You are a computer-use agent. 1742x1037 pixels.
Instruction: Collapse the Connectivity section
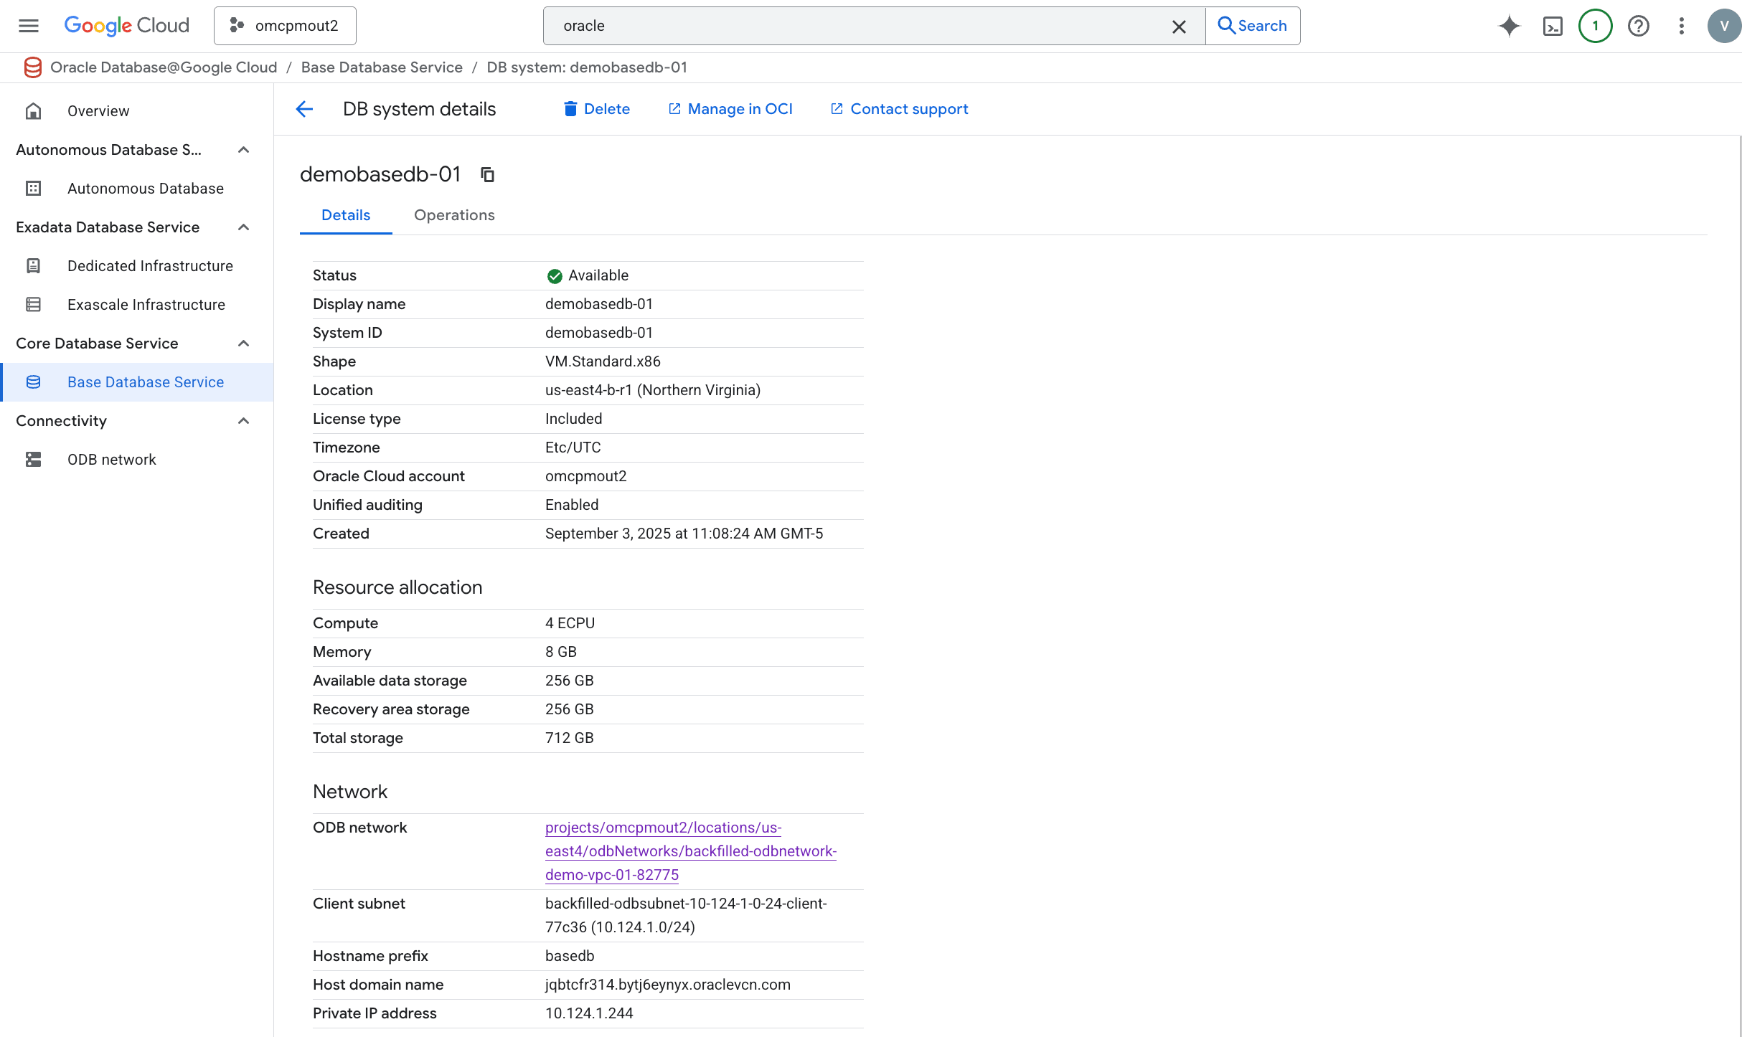coord(243,421)
